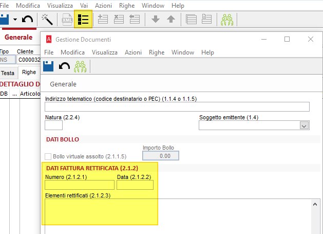The width and height of the screenshot is (323, 234).
Task: Click the lined list view icon
Action: [191, 19]
